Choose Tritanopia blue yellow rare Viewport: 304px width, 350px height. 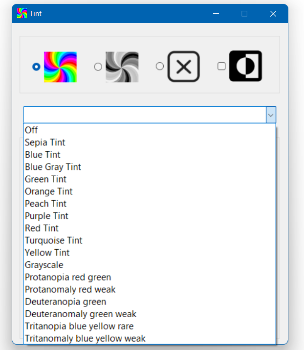click(79, 326)
